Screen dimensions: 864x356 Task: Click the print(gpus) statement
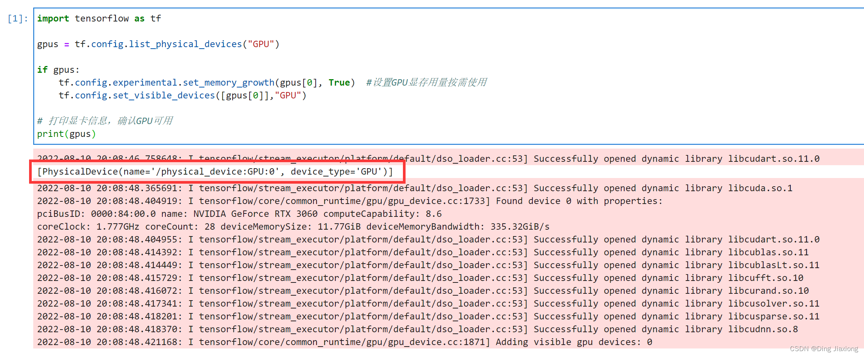pyautogui.click(x=66, y=134)
